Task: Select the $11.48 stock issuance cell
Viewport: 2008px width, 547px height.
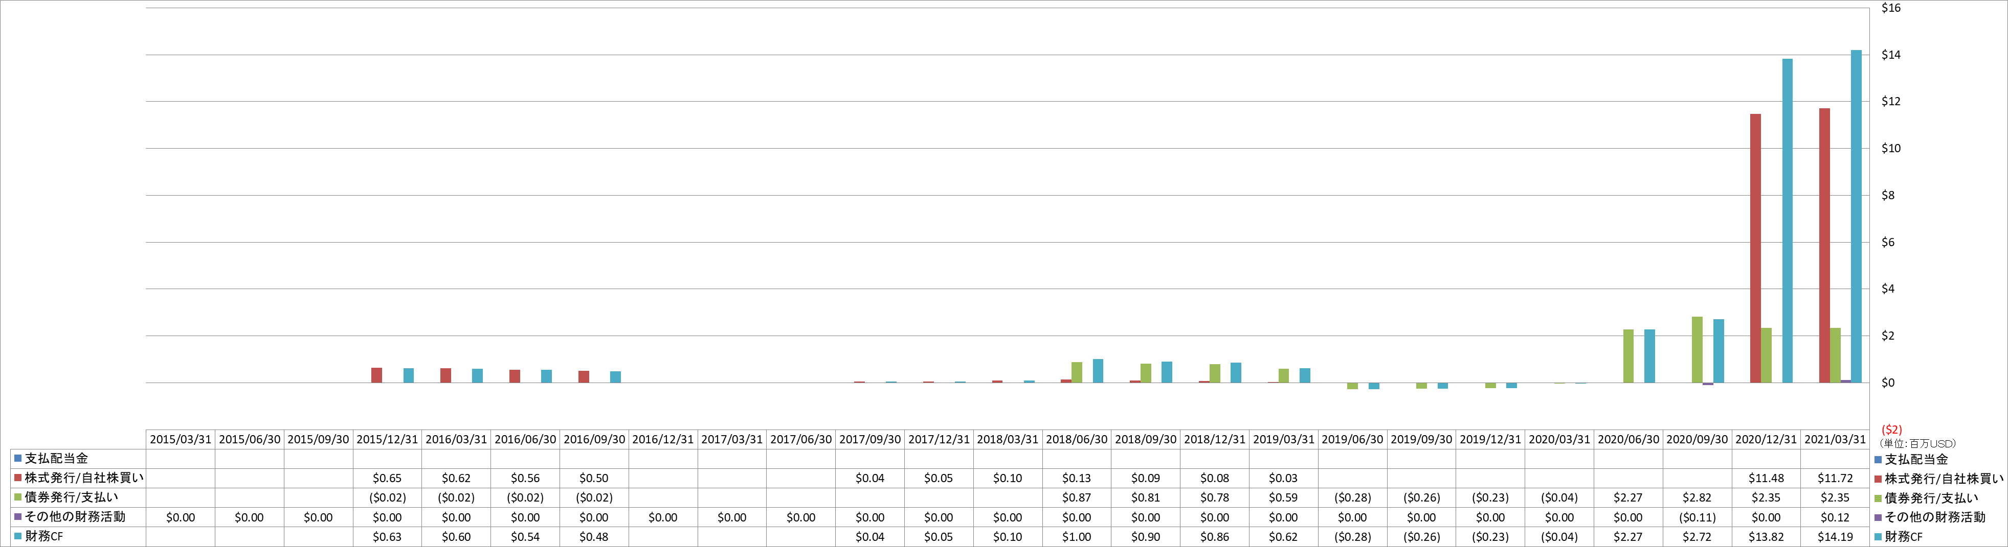Action: (1766, 479)
